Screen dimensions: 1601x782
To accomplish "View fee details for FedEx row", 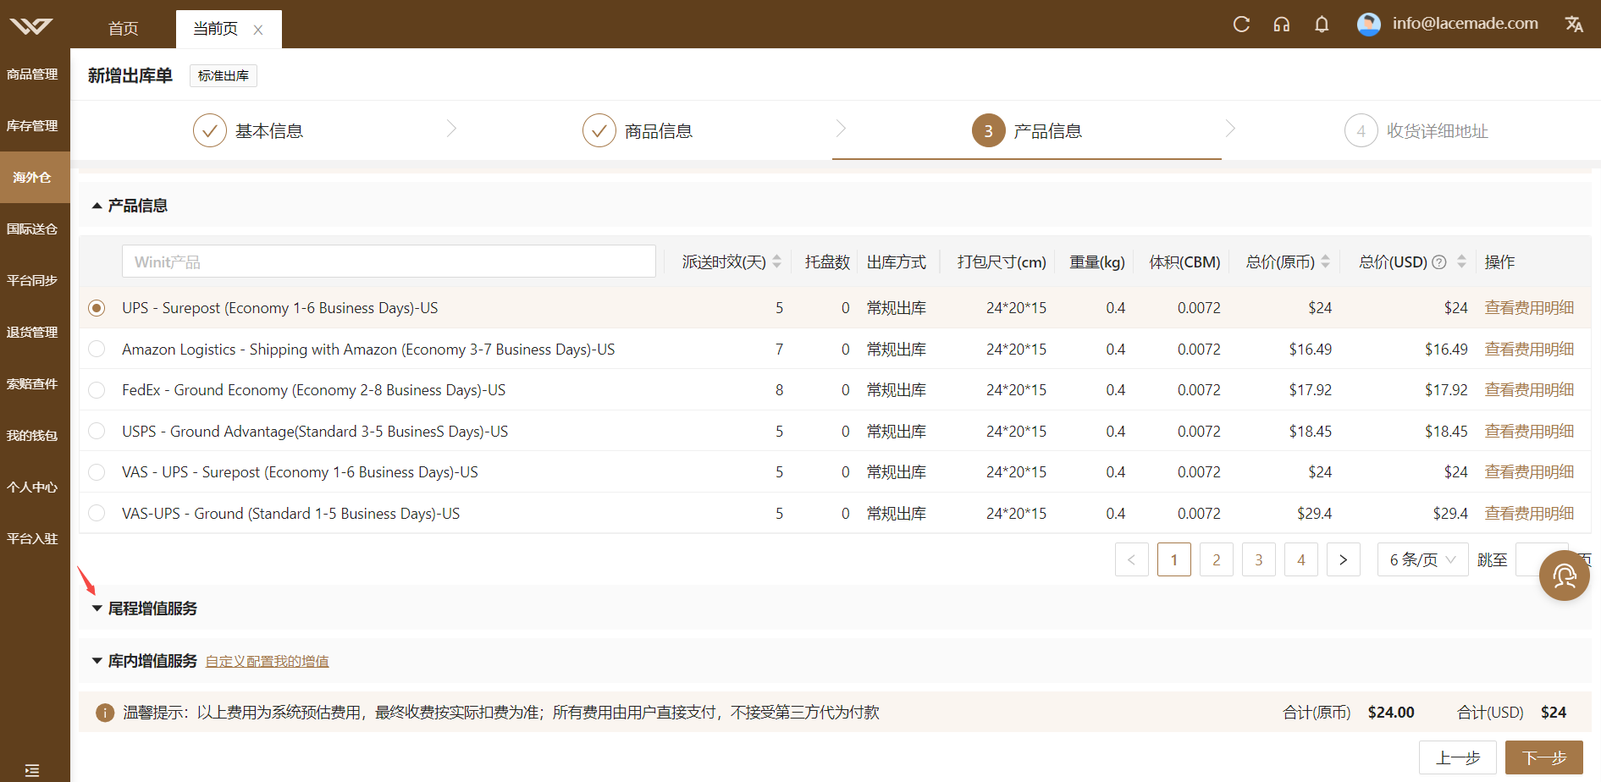I will click(1529, 390).
